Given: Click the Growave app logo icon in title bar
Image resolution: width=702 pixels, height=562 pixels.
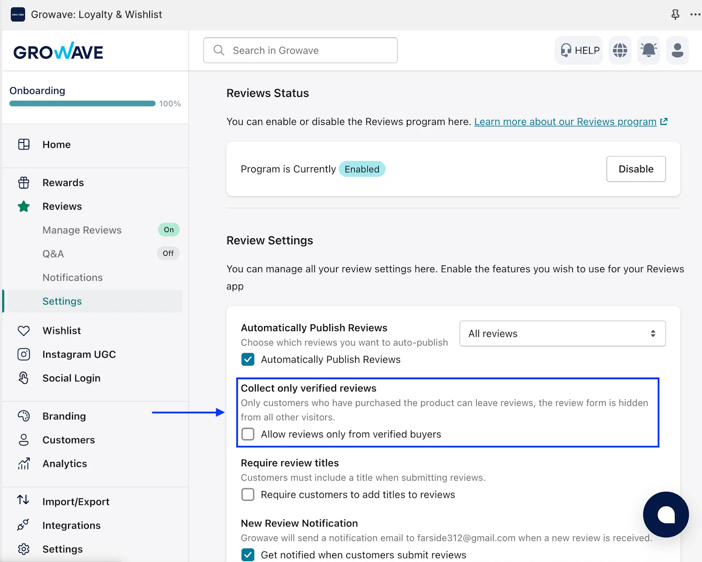Looking at the screenshot, I should click(x=18, y=14).
